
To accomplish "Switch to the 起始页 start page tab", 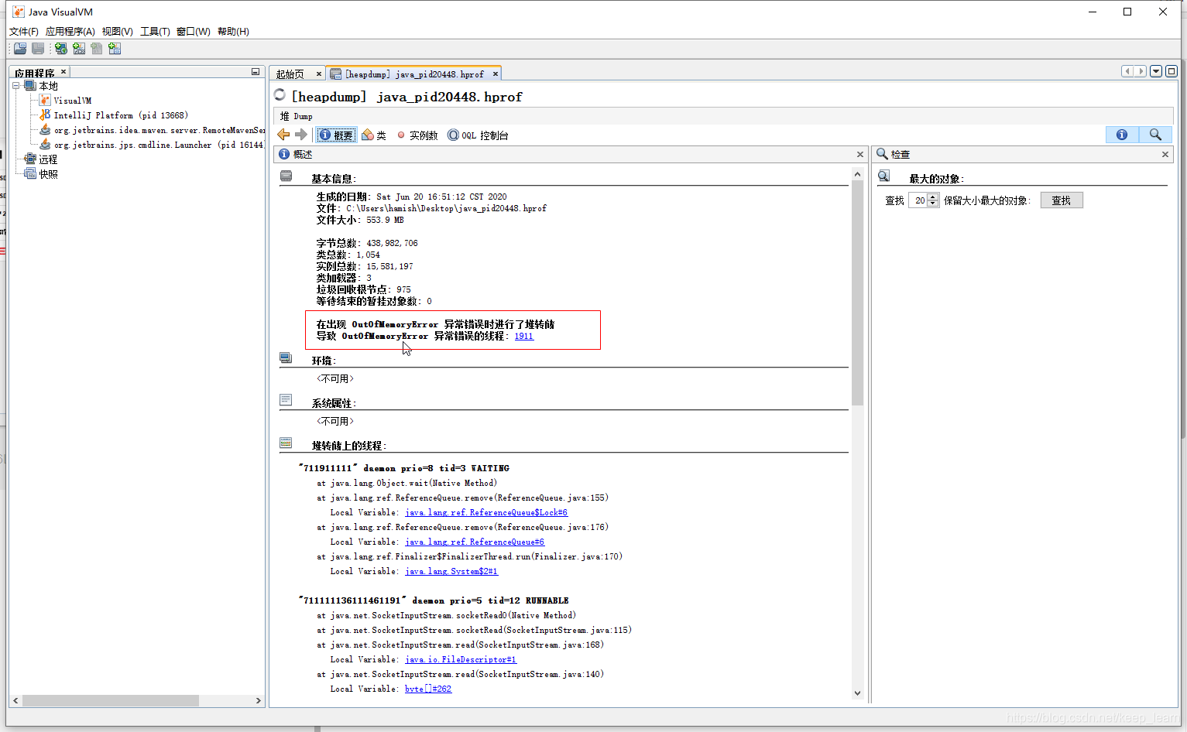I will point(290,74).
